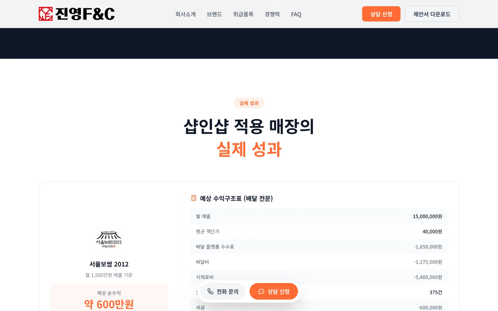
Task: Click the floating 상담 신청 button
Action: point(274,291)
